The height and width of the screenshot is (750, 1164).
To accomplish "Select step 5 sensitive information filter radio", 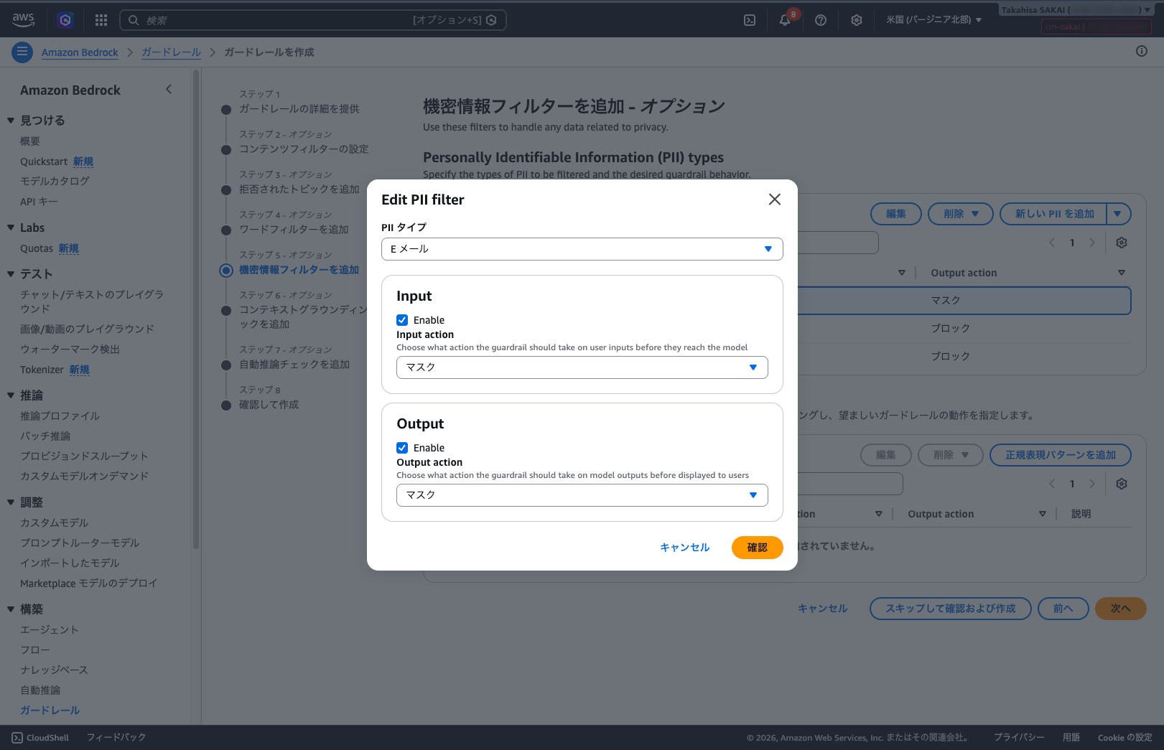I will 226,270.
